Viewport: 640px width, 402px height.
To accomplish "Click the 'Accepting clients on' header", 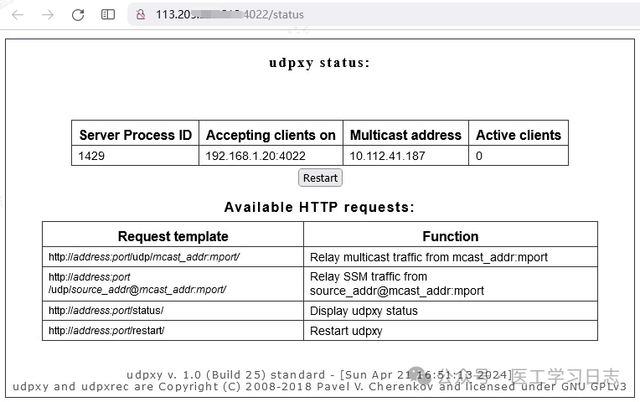I will (271, 135).
